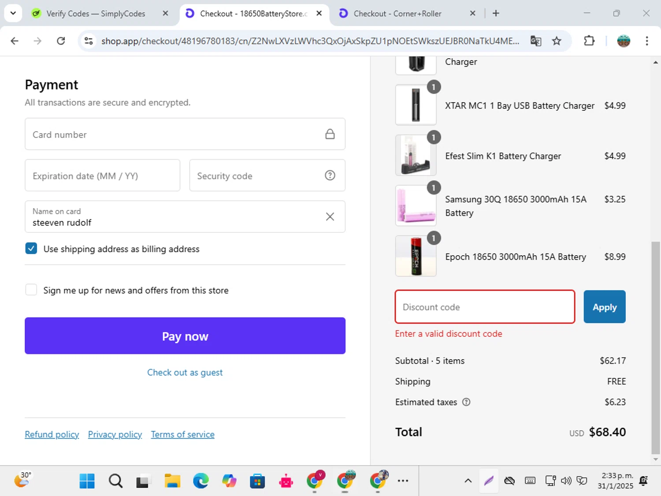Click the total amount $68.40
Viewport: 661px width, 496px height.
(x=607, y=432)
